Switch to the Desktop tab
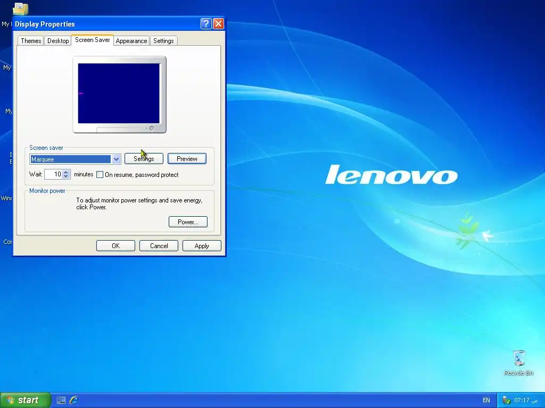This screenshot has height=408, width=545. pos(58,40)
